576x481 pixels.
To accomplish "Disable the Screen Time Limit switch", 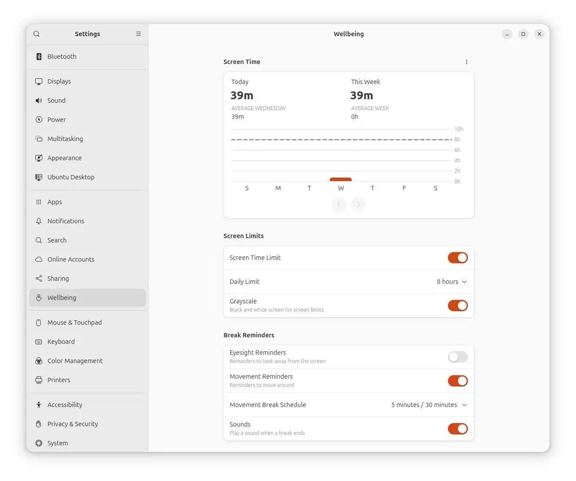I will (x=458, y=258).
